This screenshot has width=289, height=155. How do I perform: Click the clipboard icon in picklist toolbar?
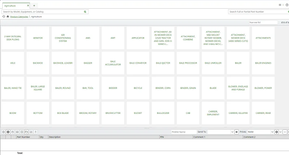[x=22, y=132]
